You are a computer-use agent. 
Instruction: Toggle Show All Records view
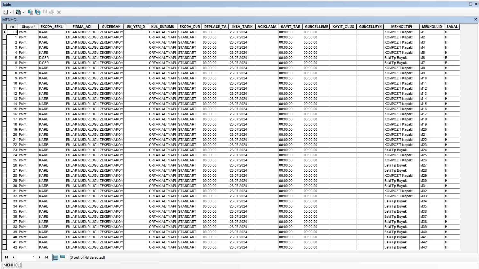(55, 257)
